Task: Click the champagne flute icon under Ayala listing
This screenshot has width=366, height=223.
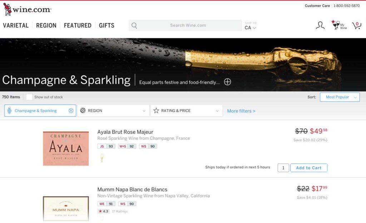Action: click(x=101, y=158)
